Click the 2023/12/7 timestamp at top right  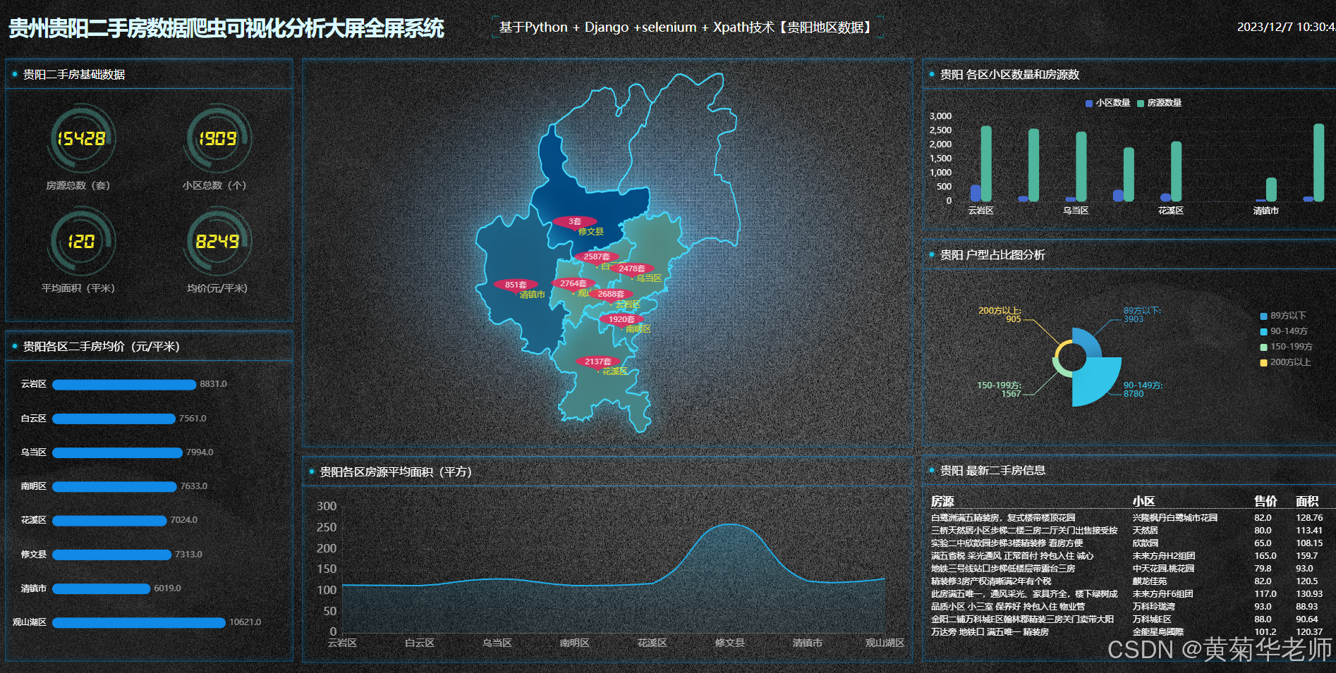(x=1286, y=27)
